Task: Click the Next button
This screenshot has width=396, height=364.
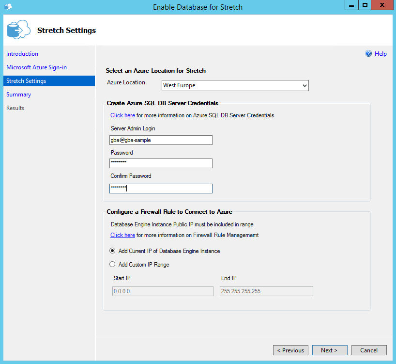Action: pos(329,350)
